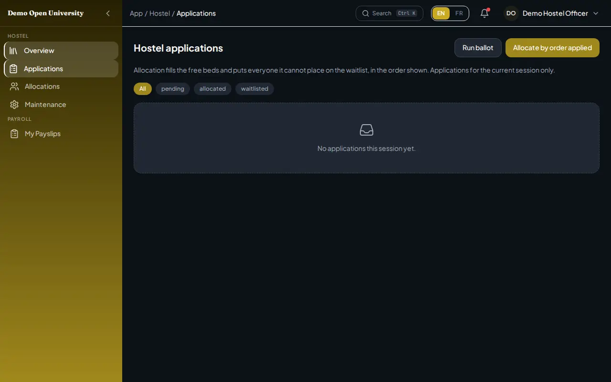Click the PAYROLL section label
This screenshot has height=382, width=611.
(x=20, y=119)
